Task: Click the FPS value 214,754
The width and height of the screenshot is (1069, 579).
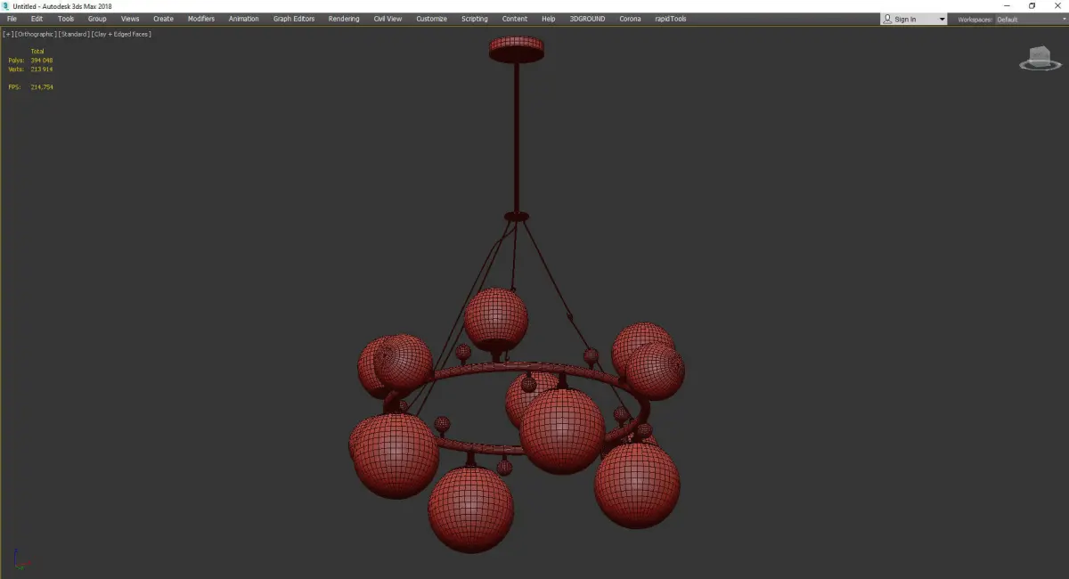Action: (41, 86)
